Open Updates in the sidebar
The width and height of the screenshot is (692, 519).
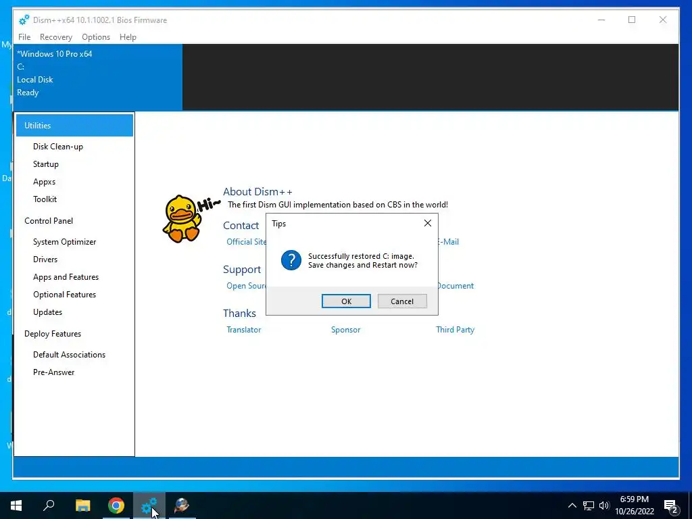pyautogui.click(x=48, y=312)
